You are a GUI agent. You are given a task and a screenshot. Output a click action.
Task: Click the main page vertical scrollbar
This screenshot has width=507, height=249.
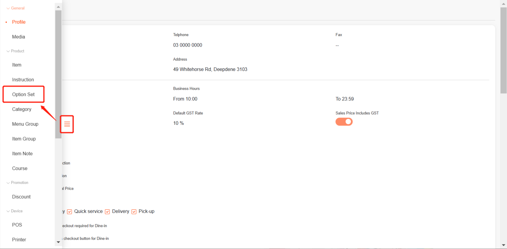click(503, 50)
